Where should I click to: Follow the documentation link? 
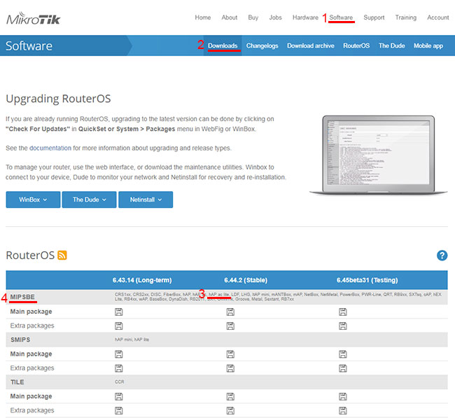point(50,148)
